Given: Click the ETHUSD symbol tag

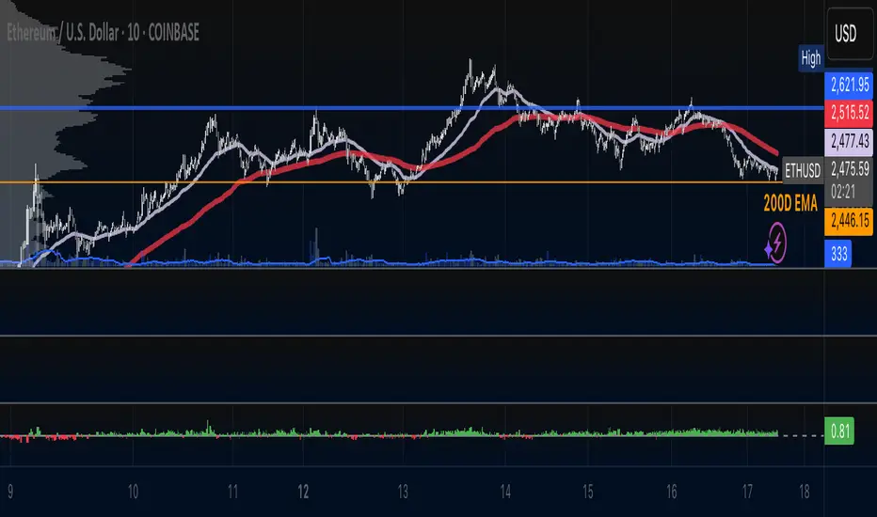Looking at the screenshot, I should (x=802, y=170).
